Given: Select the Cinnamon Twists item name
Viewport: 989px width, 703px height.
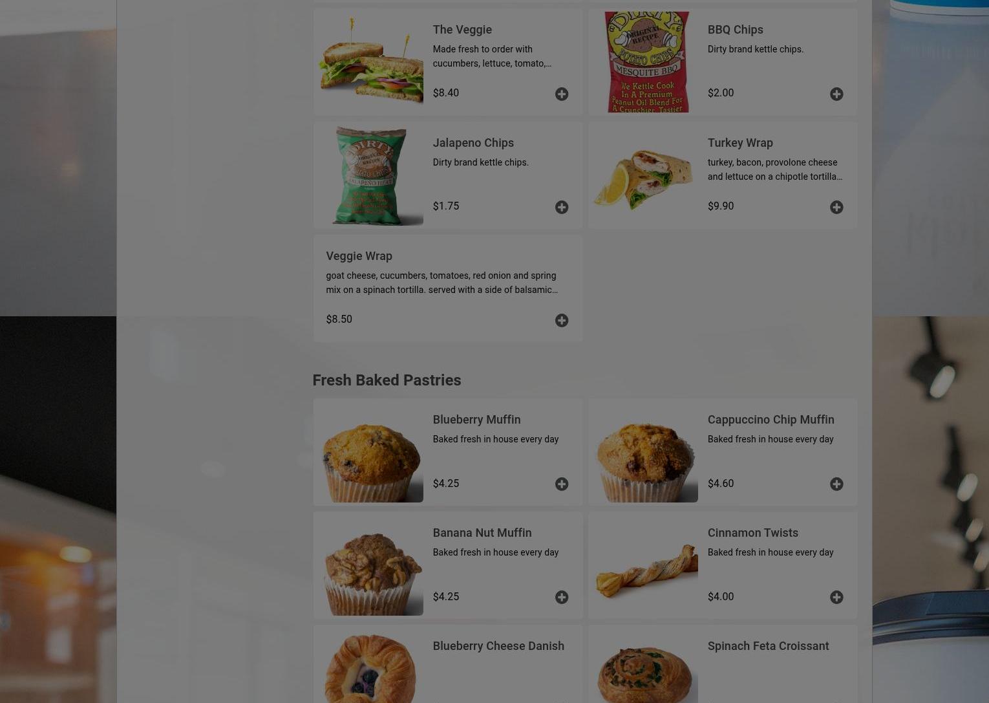Looking at the screenshot, I should point(752,533).
